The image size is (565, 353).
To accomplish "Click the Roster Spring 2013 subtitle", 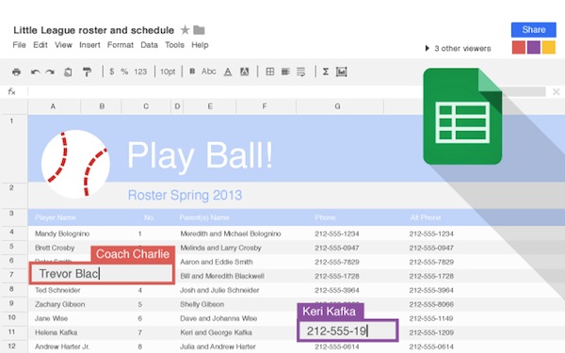I will [185, 195].
